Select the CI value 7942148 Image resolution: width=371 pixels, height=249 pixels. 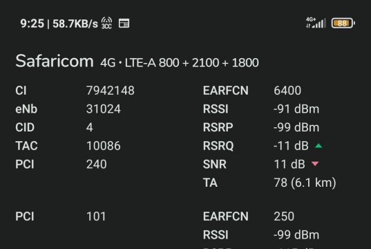[x=111, y=91]
